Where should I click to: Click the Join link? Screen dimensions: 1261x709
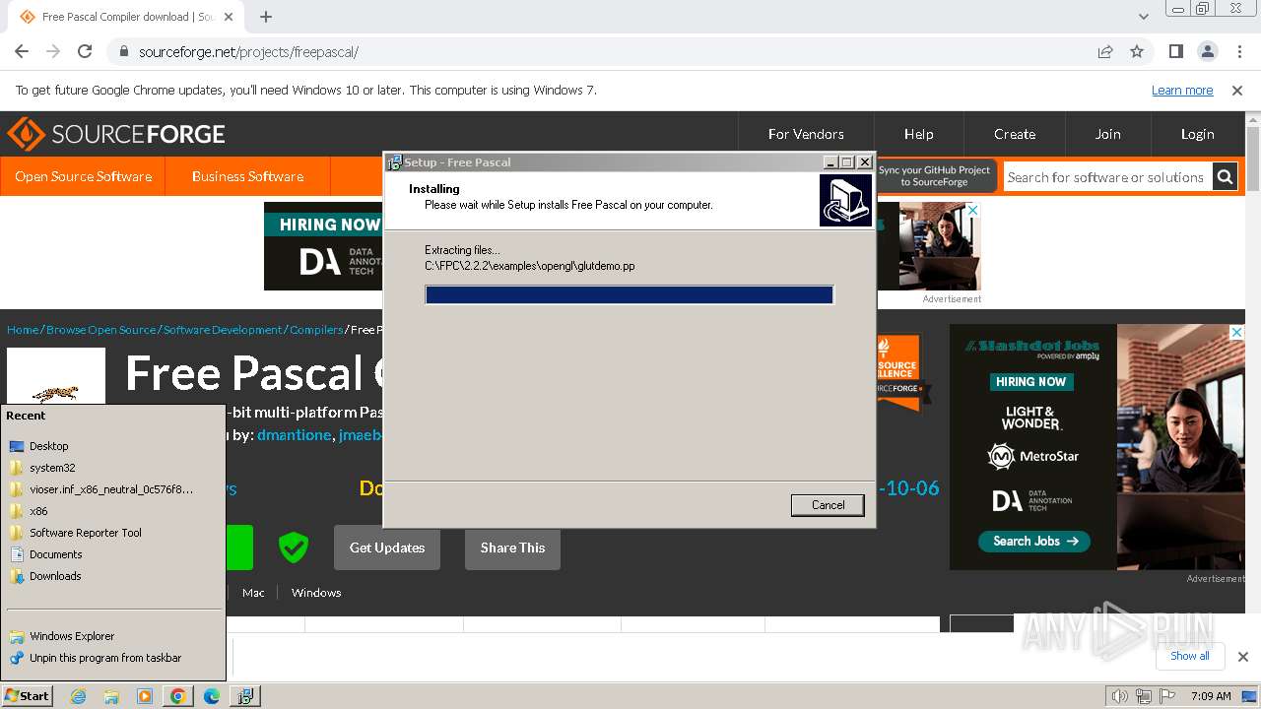tap(1107, 134)
